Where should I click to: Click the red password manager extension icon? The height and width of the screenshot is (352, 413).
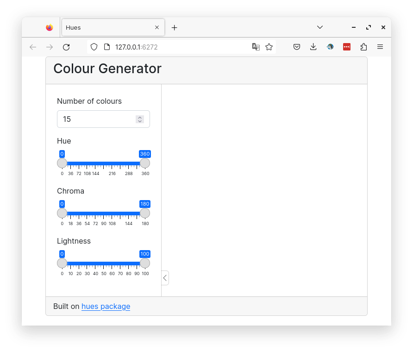[347, 47]
